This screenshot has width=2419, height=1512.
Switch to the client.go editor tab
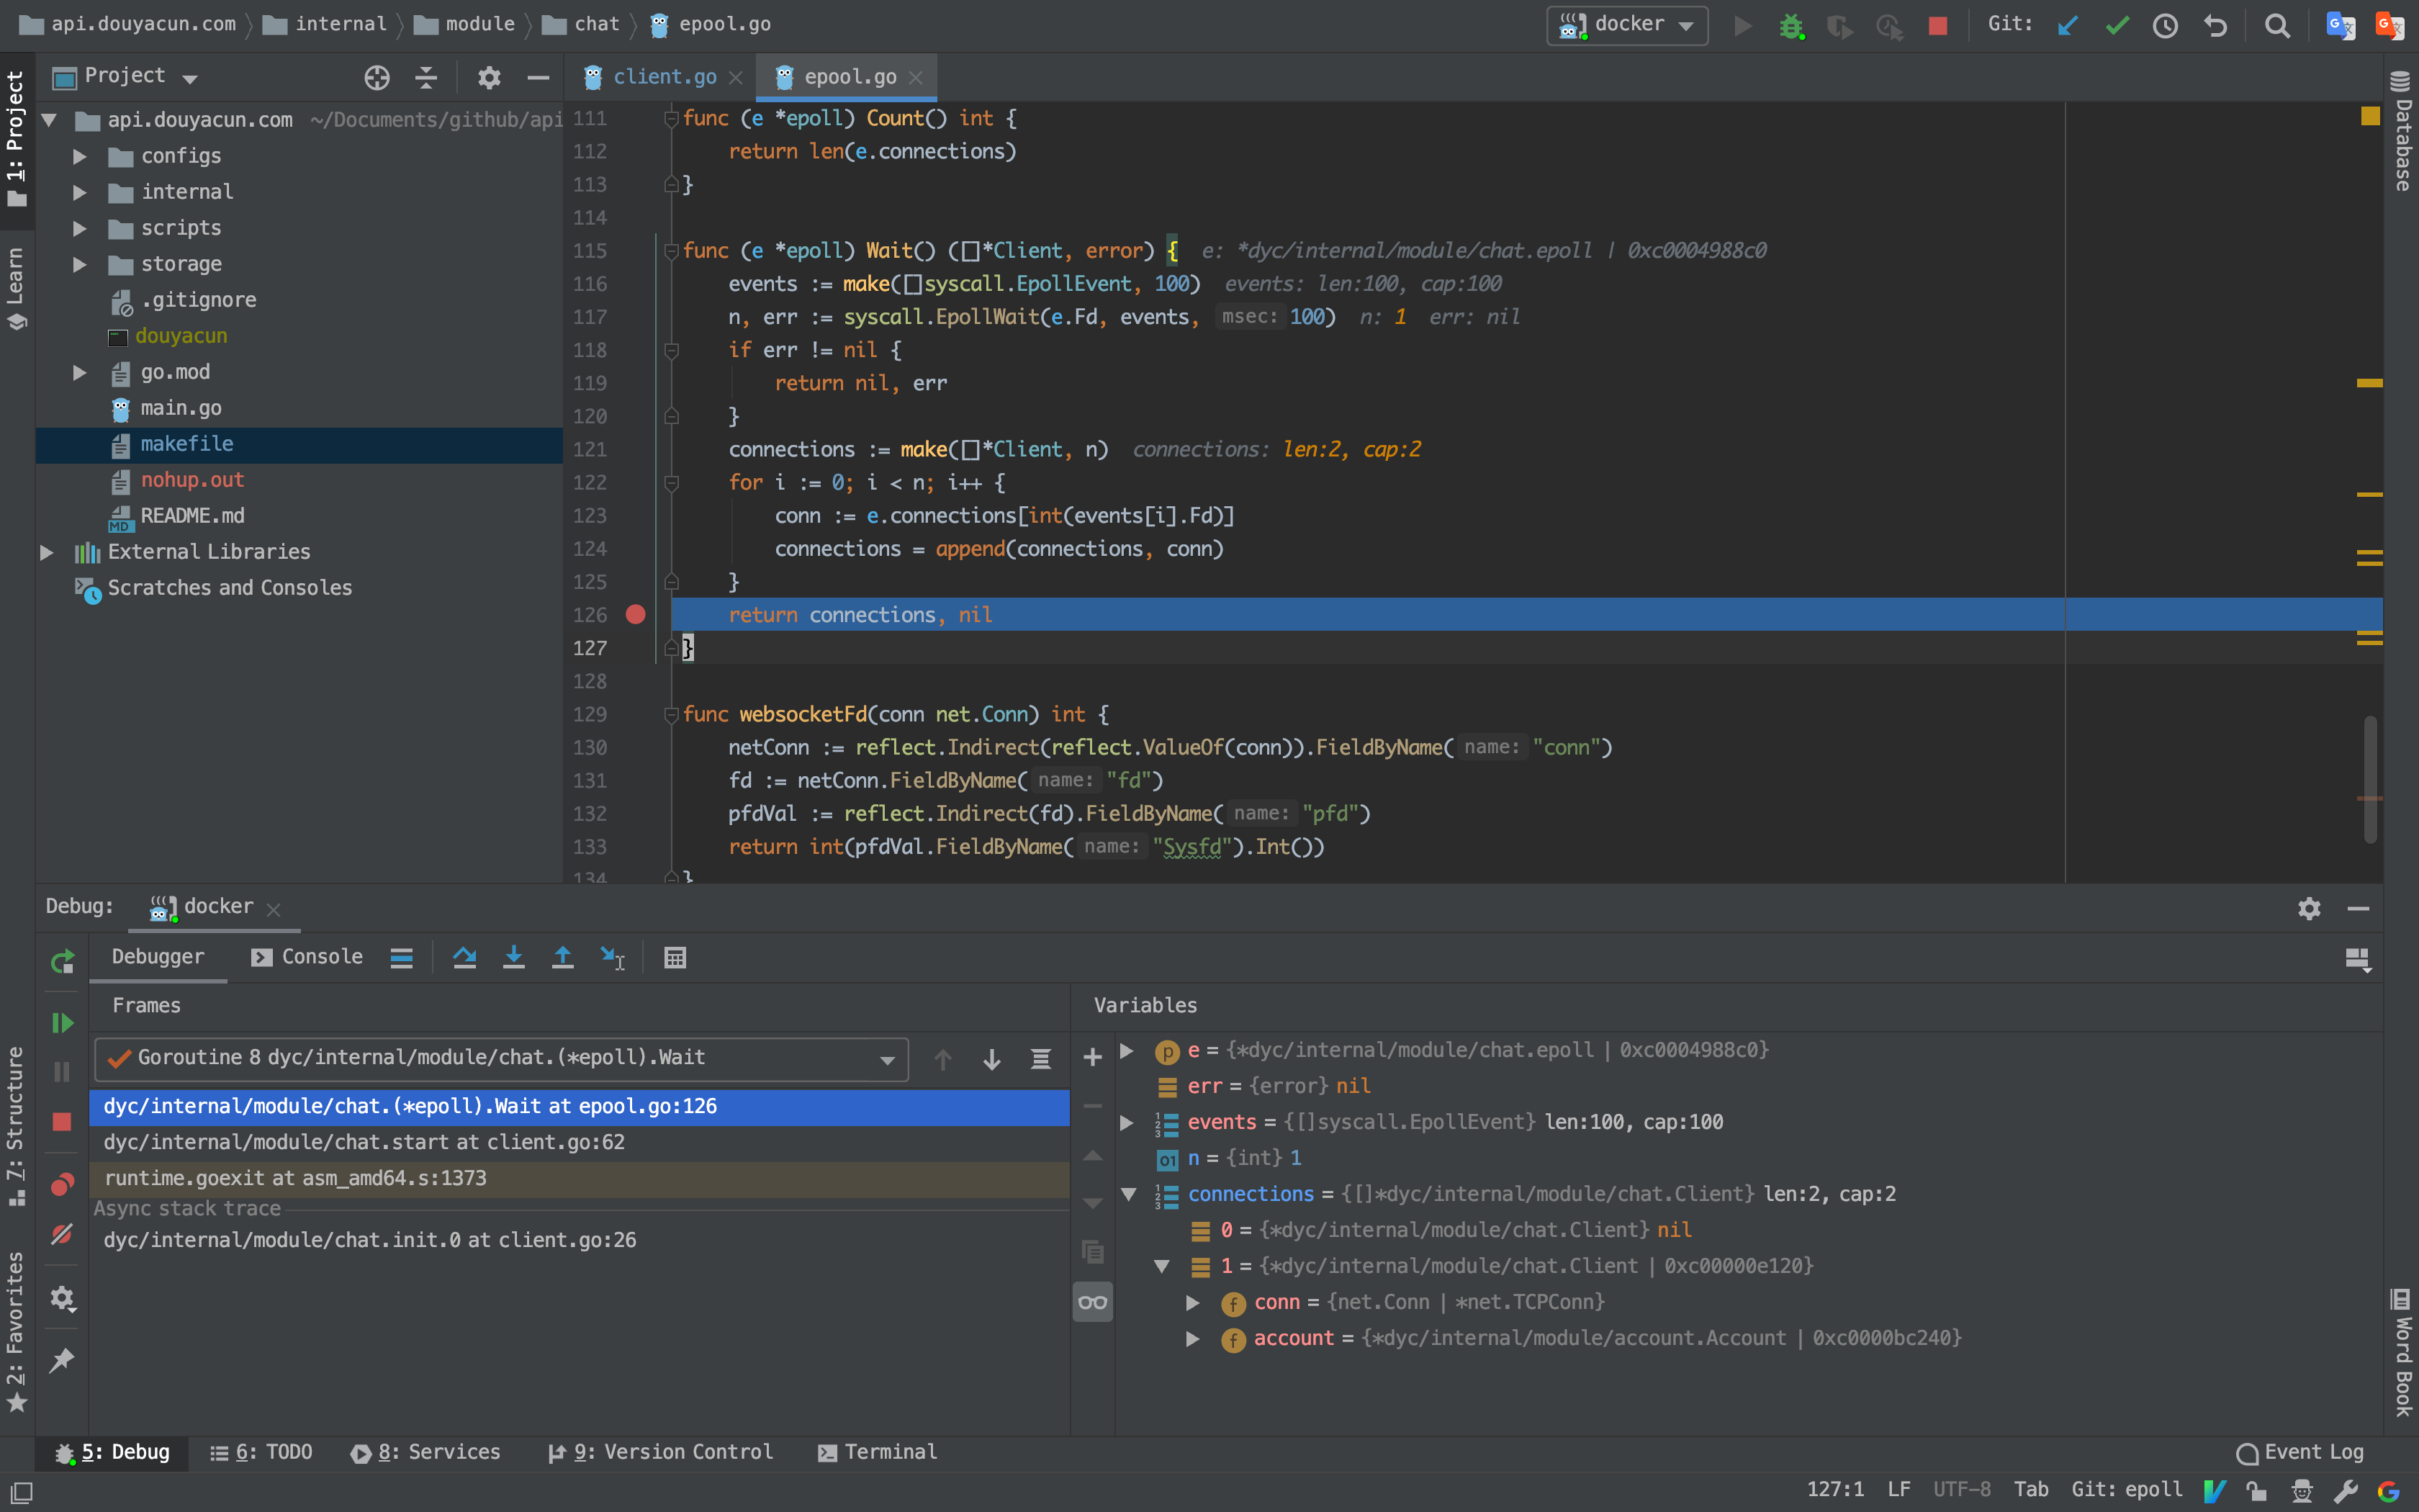pyautogui.click(x=663, y=77)
